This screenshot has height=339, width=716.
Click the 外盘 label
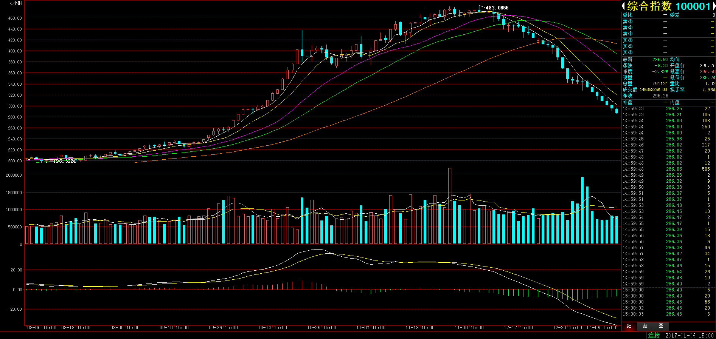(x=627, y=102)
